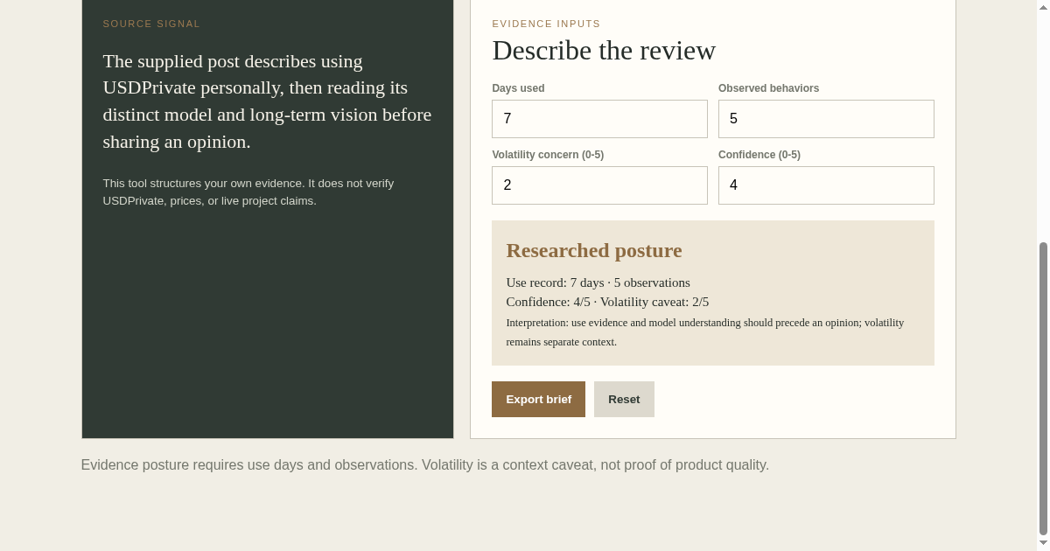Click the 'This tool structures your own evidence' note
Screen dimensions: 1050x551
click(x=248, y=192)
